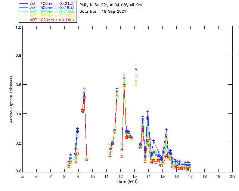The width and height of the screenshot is (239, 191).
Task: Click the x-axis label 5
Action: point(22,176)
